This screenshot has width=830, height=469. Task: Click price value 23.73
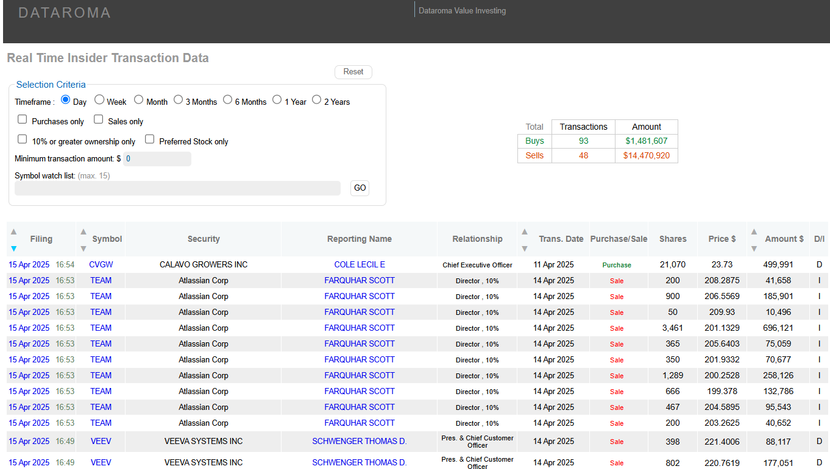click(x=722, y=264)
